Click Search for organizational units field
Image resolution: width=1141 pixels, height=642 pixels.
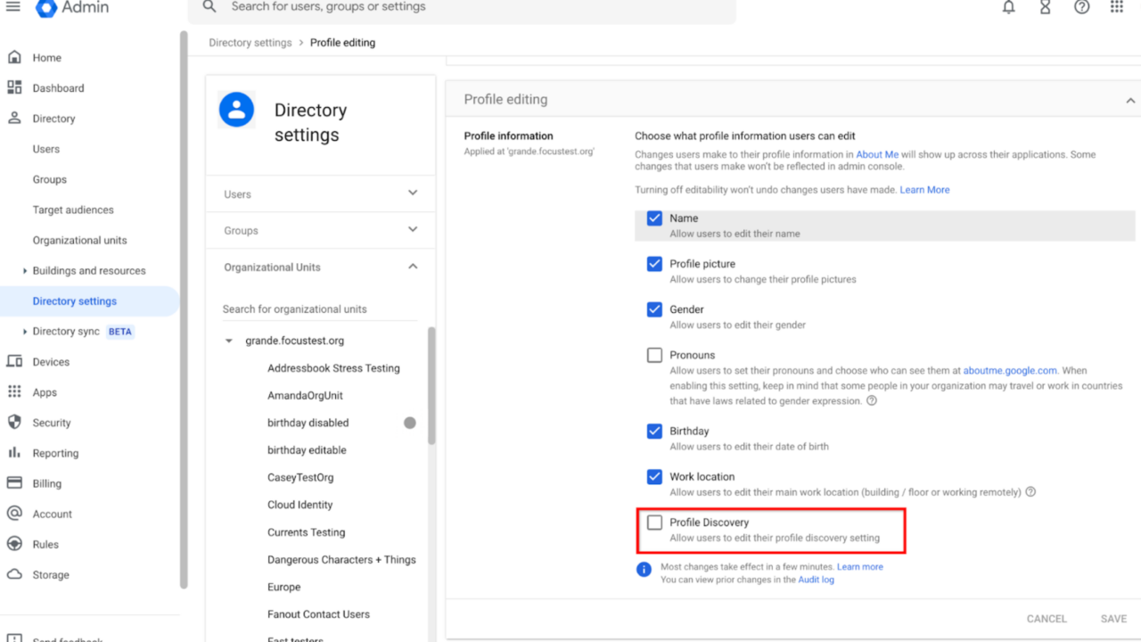[319, 309]
